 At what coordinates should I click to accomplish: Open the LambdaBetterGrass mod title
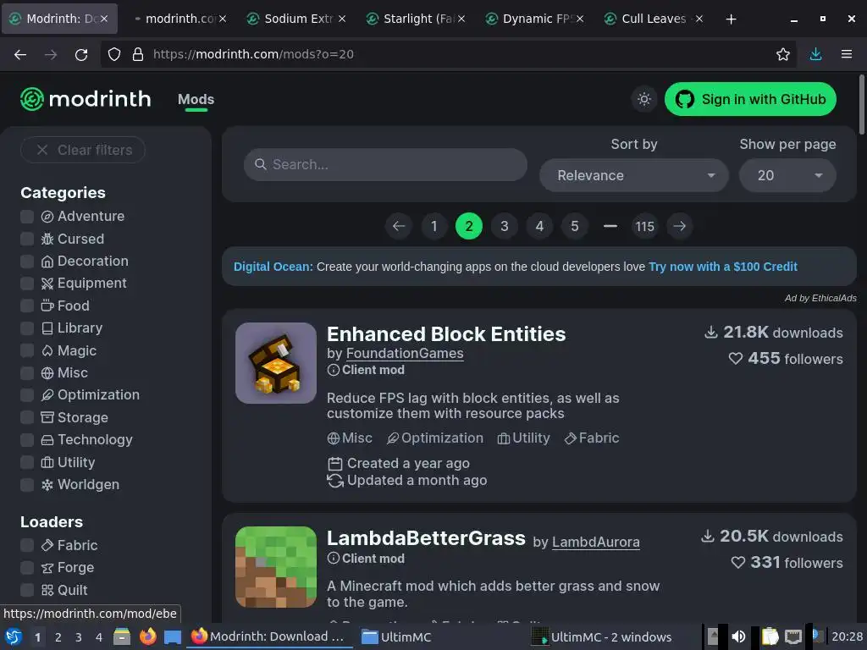(x=426, y=538)
